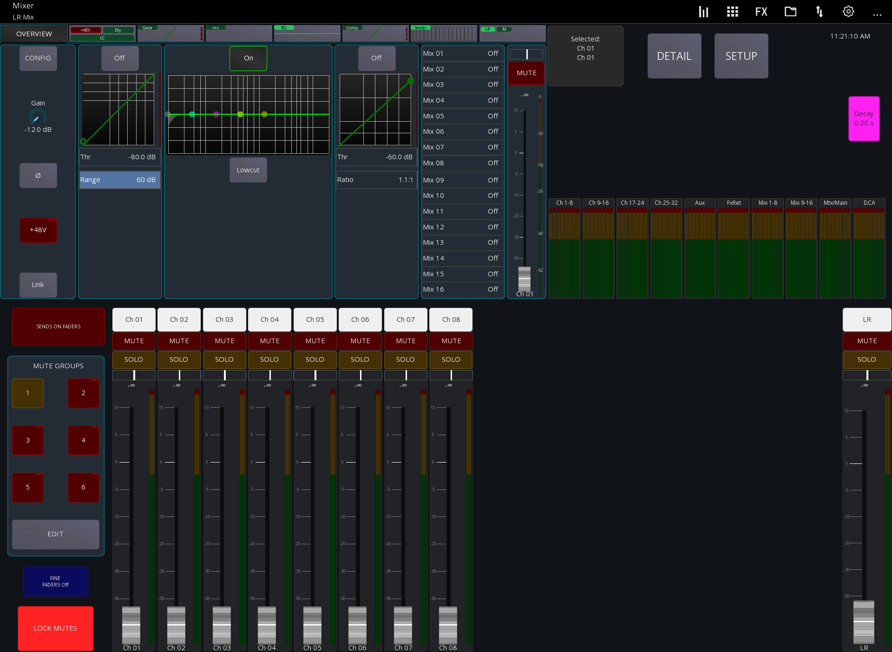Viewport: 892px width, 652px height.
Task: Edit mute groups with EDIT button
Action: click(55, 534)
